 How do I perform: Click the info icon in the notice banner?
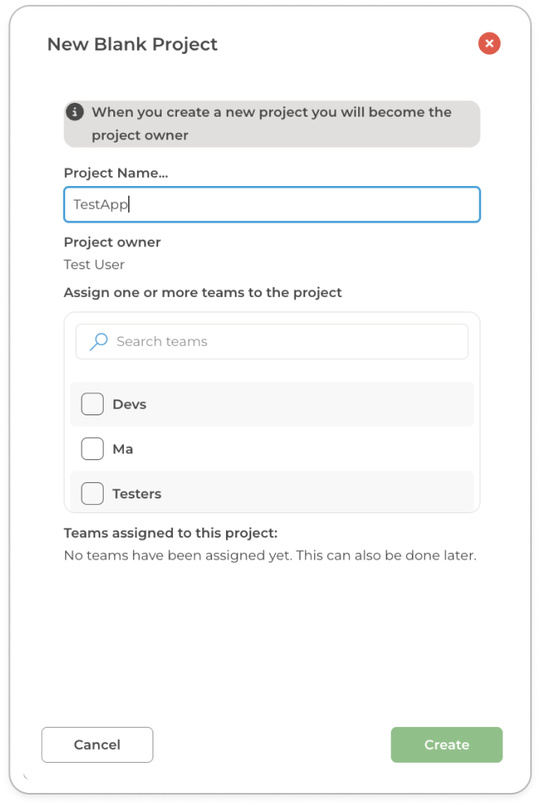pyautogui.click(x=75, y=112)
